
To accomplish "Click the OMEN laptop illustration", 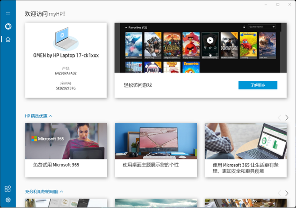I will coord(66,39).
